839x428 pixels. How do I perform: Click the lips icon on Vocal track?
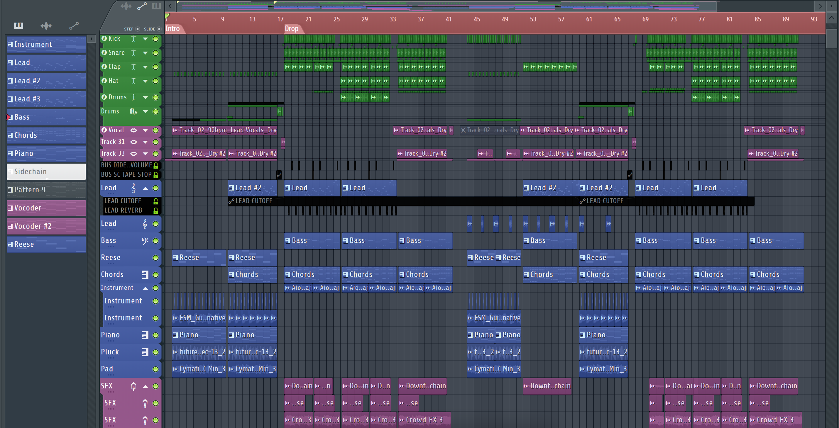tap(133, 130)
